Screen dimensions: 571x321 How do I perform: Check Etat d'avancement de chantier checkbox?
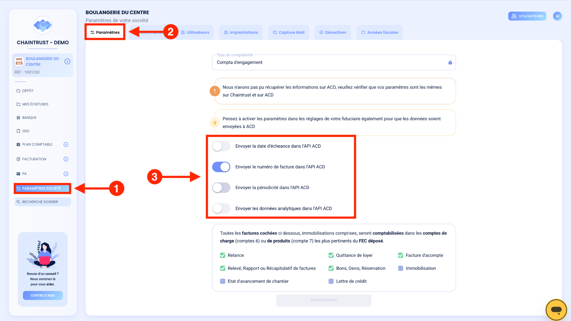[222, 281]
